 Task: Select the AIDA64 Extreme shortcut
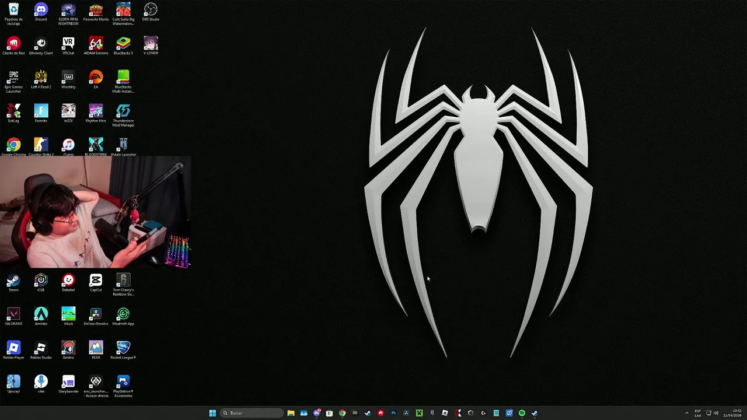click(96, 45)
